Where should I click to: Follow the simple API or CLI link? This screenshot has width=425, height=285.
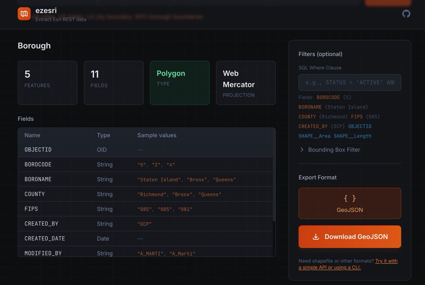(348, 264)
